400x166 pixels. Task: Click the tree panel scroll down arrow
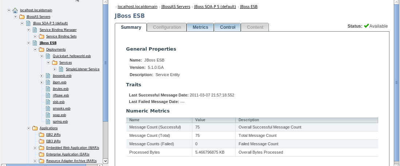click(x=106, y=161)
